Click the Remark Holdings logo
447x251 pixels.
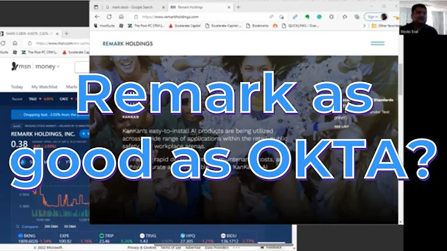click(128, 43)
